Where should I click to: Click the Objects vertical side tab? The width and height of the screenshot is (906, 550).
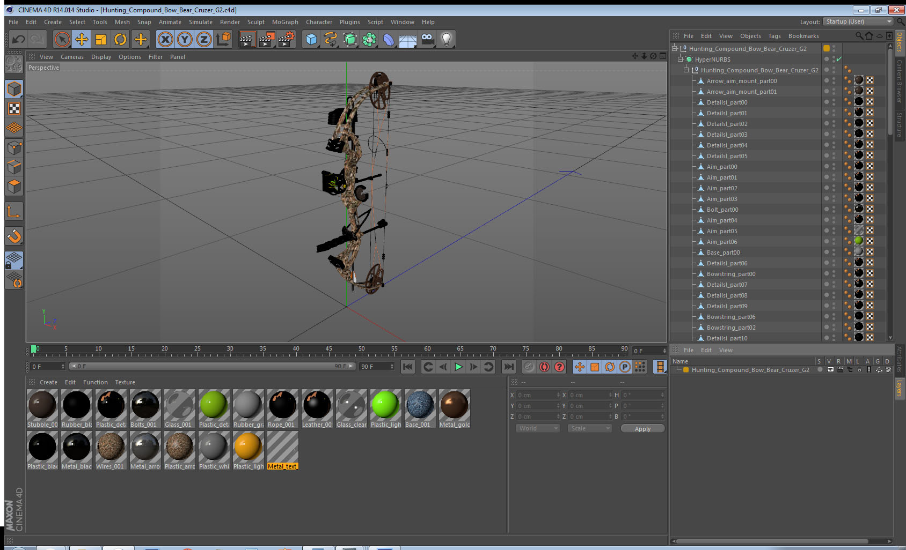pos(900,43)
